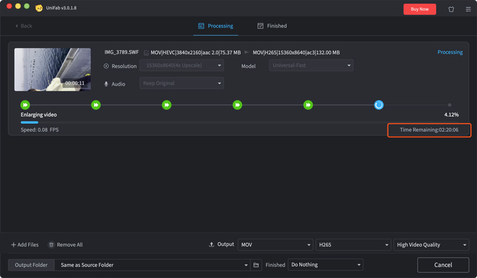Switch to the Finished tab

pyautogui.click(x=272, y=26)
